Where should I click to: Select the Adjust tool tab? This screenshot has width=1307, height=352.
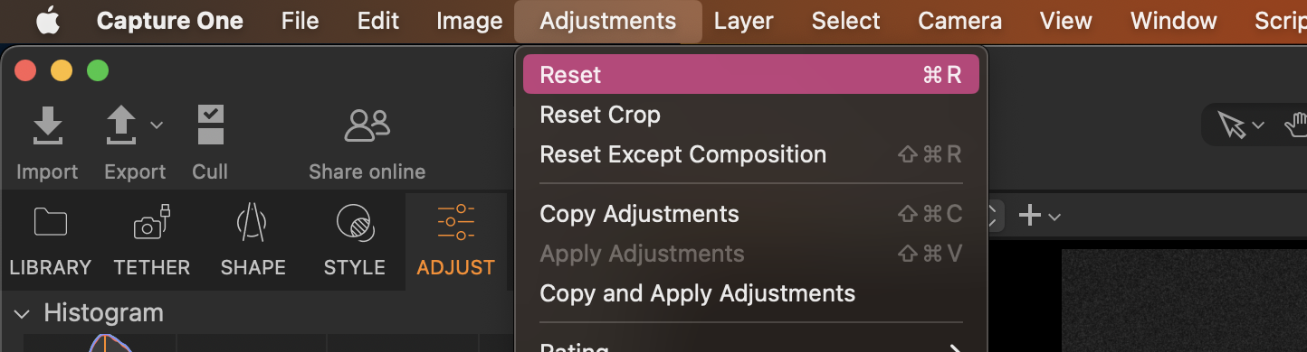[455, 241]
